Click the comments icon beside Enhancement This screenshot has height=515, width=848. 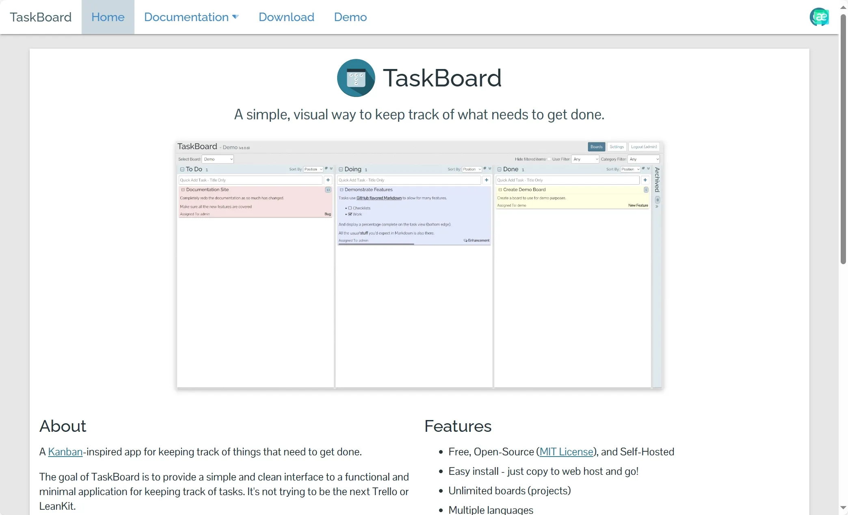click(465, 241)
